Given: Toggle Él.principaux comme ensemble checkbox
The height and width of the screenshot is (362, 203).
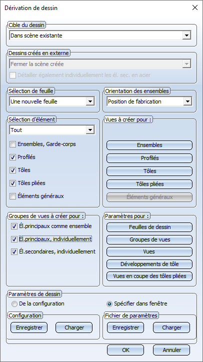Looking at the screenshot, I should tap(14, 226).
